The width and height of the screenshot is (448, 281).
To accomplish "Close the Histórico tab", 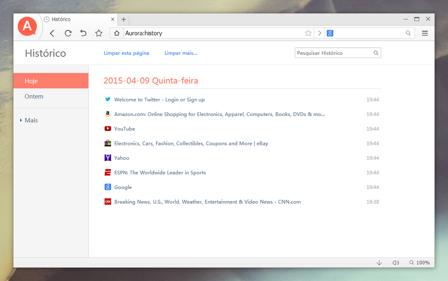I will click(x=112, y=19).
